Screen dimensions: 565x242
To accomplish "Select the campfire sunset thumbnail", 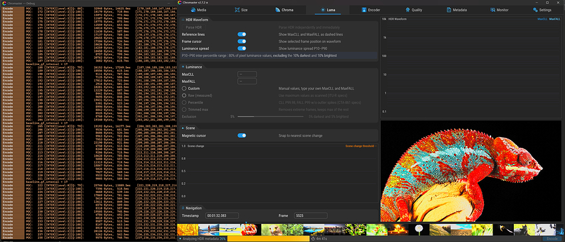I will [x=397, y=230].
